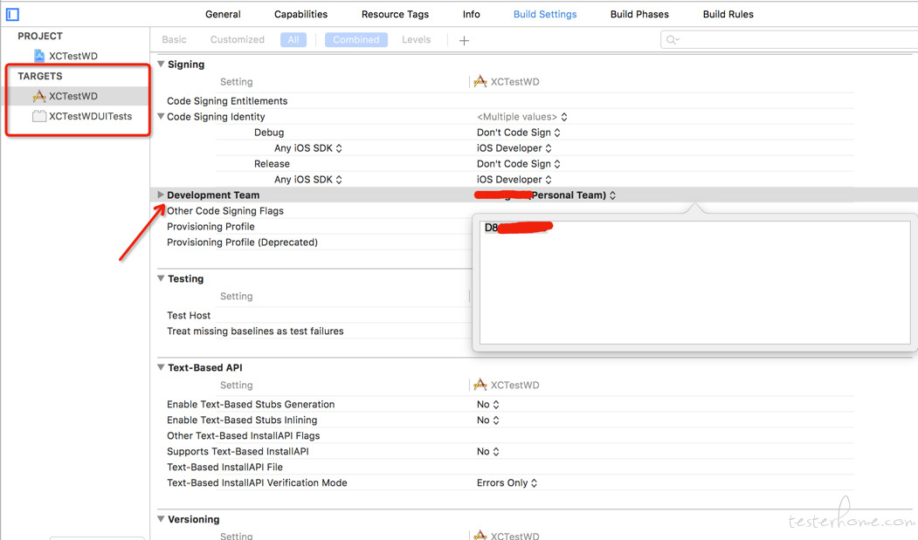Open Enable Text-Based Stubs Inlining No dropdown
Viewport: 918px width, 540px height.
487,420
